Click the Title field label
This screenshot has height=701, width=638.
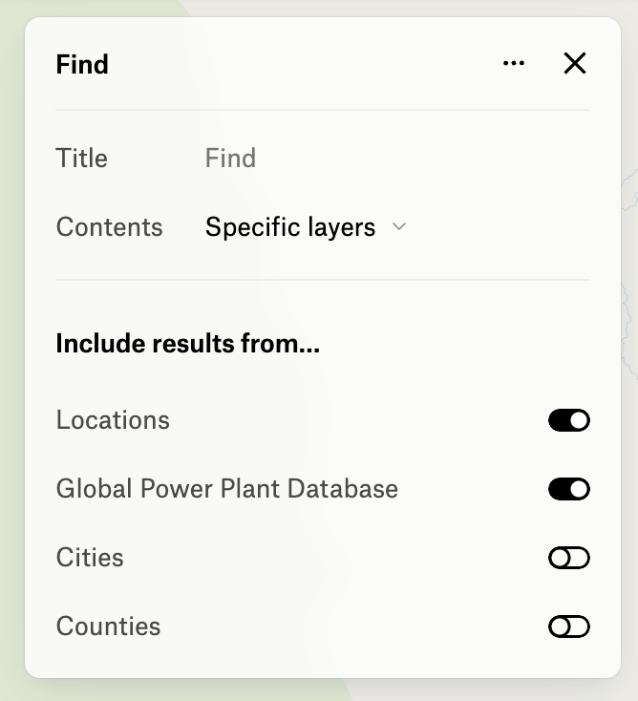(82, 159)
